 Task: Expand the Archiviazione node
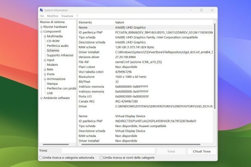[45, 79]
